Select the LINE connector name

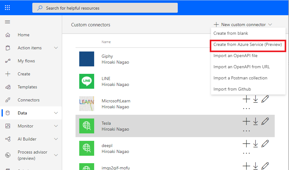tap(106, 78)
